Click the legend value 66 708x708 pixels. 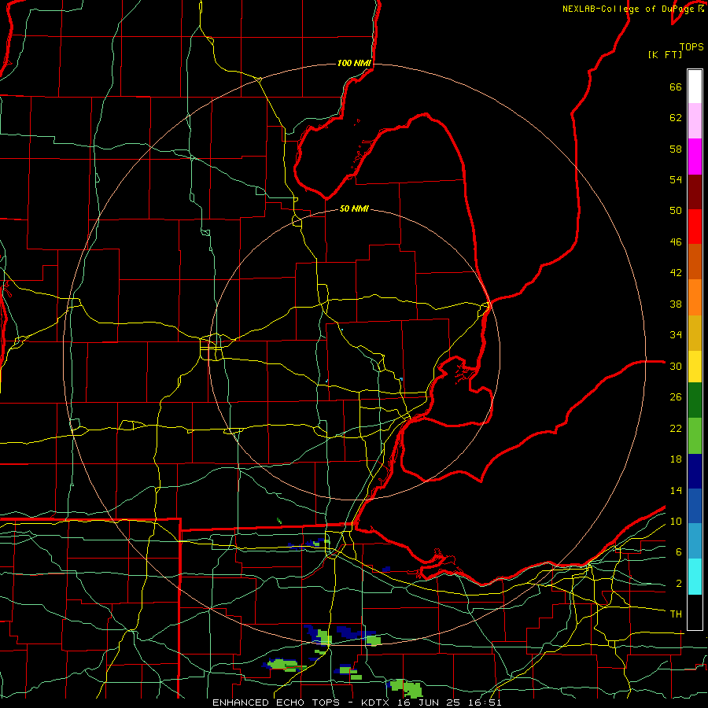[x=676, y=87]
